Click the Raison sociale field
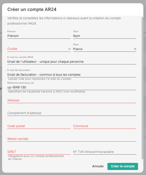 coord(72,139)
